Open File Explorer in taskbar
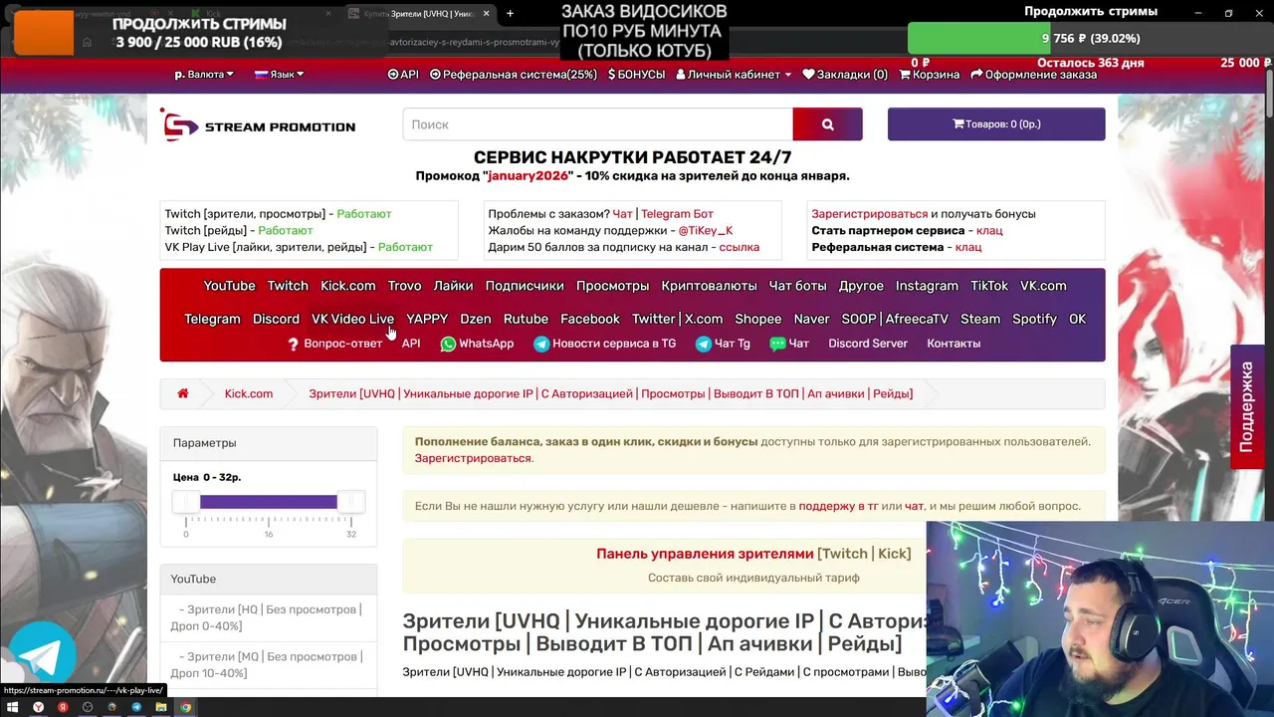Viewport: 1274px width, 717px height. (160, 707)
